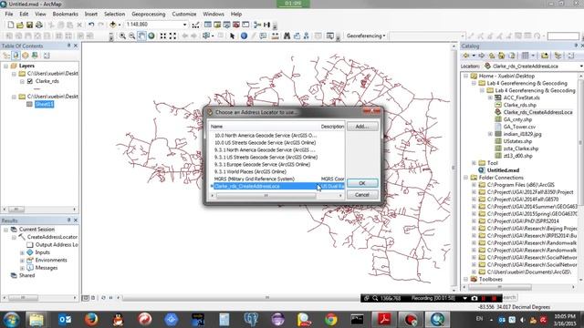Open the Search window icon
The height and width of the screenshot is (328, 584).
pyautogui.click(x=227, y=25)
